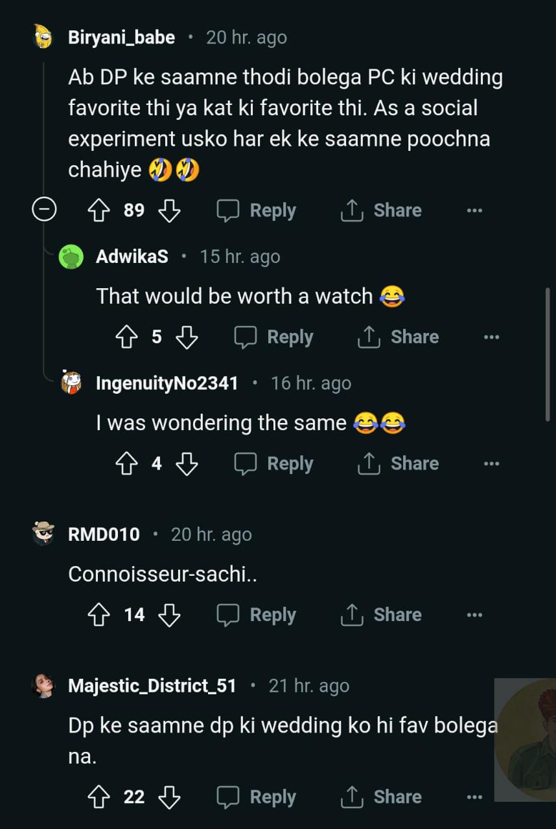This screenshot has height=829, width=556.
Task: Downvote Biryani_babe's comment
Action: pyautogui.click(x=169, y=210)
